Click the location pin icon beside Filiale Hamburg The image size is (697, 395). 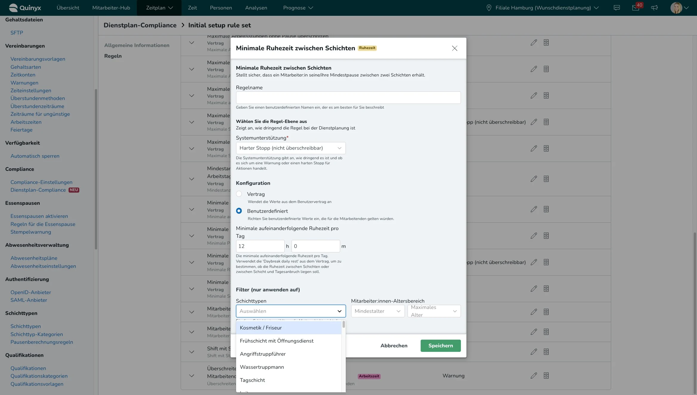[489, 8]
